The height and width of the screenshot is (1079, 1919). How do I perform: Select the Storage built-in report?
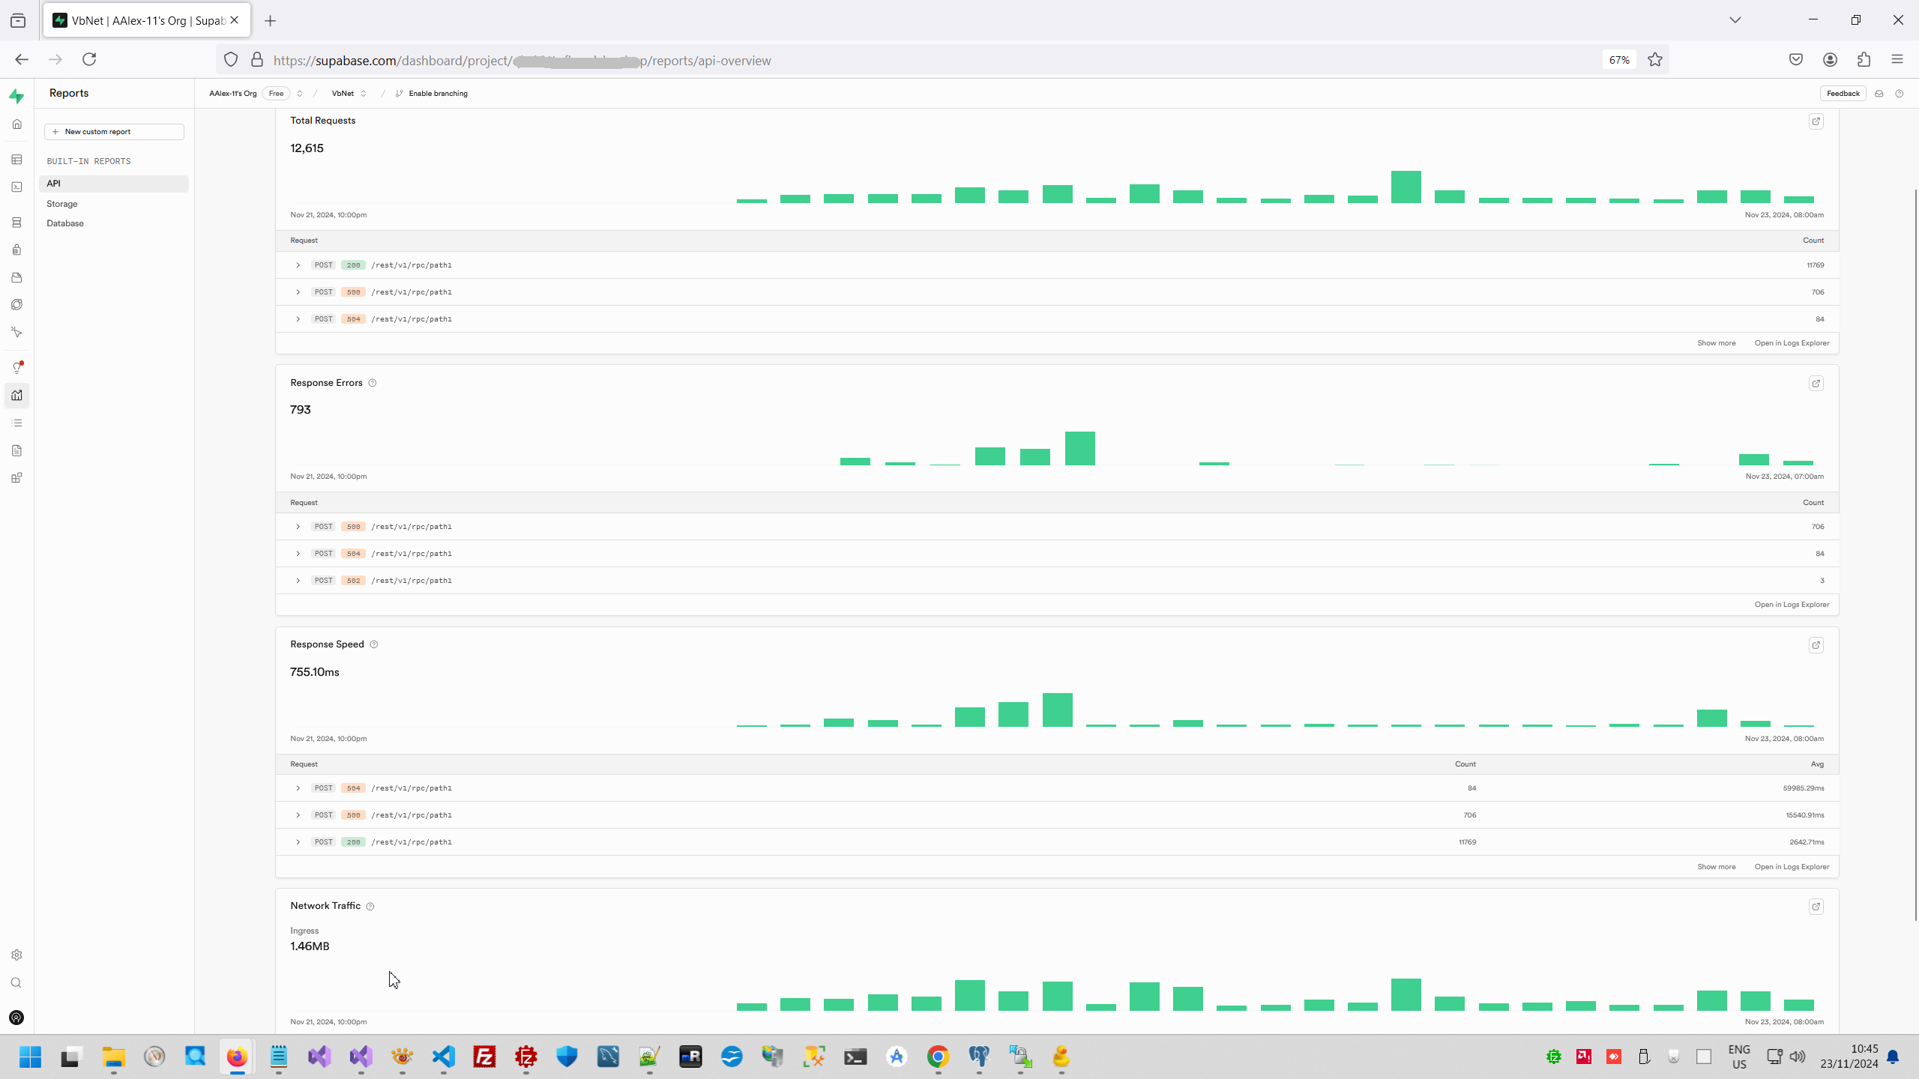coord(62,204)
